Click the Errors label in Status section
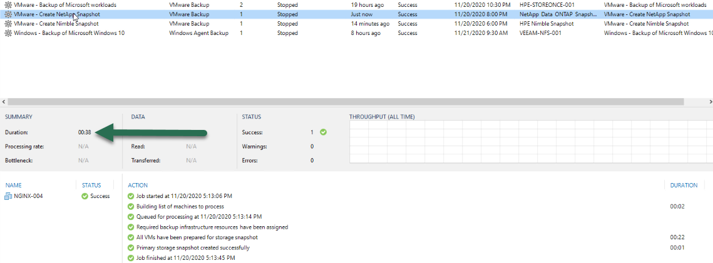713x263 pixels. [250, 161]
